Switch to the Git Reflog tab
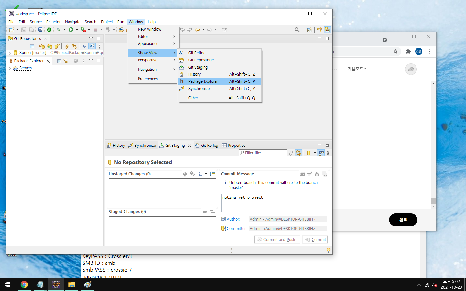 206,145
